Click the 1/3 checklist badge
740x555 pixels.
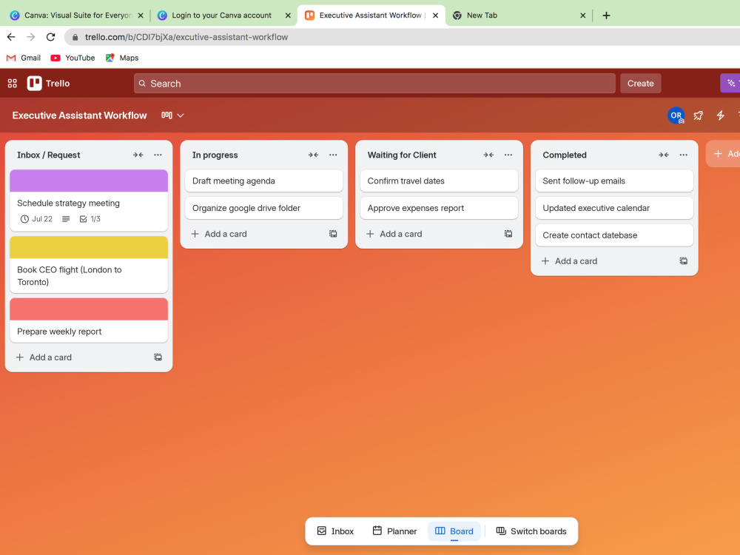tap(90, 219)
